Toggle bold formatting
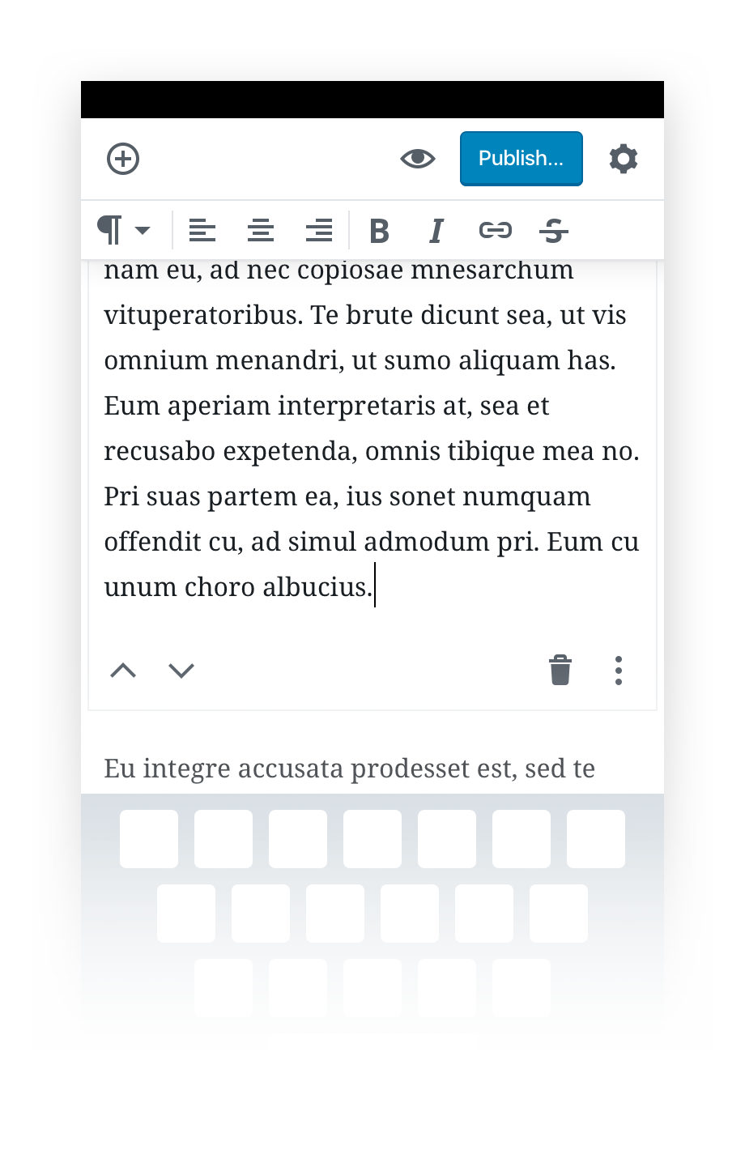745x1150 pixels. (379, 231)
